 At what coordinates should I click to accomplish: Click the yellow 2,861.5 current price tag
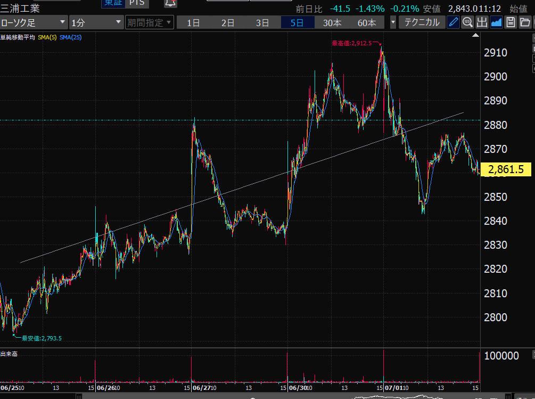[x=506, y=169]
